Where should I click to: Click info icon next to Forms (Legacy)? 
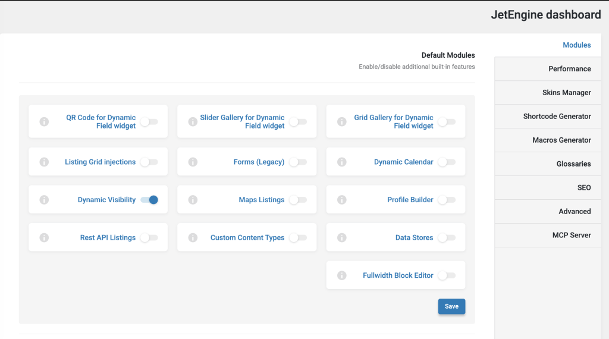coord(193,162)
